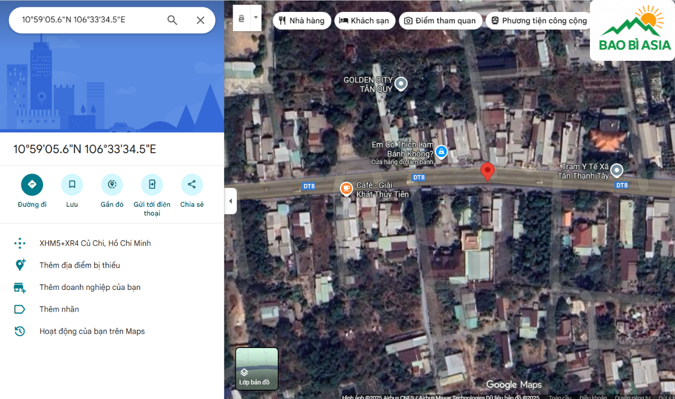The height and width of the screenshot is (399, 675).
Task: Click the red dropped pin marker
Action: (487, 171)
